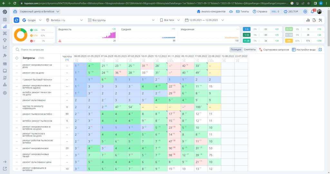This screenshot has width=330, height=174.
Task: Open Тикеты
Action: (x=242, y=12)
